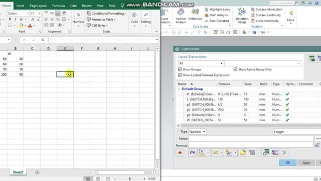This screenshot has height=181, width=321.
Task: Click the yellow fill color button
Action: pyautogui.click(x=21, y=26)
